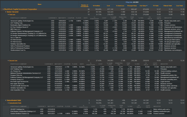Click the Cost Yield top column header
This screenshot has height=117, width=187.
point(180,6)
